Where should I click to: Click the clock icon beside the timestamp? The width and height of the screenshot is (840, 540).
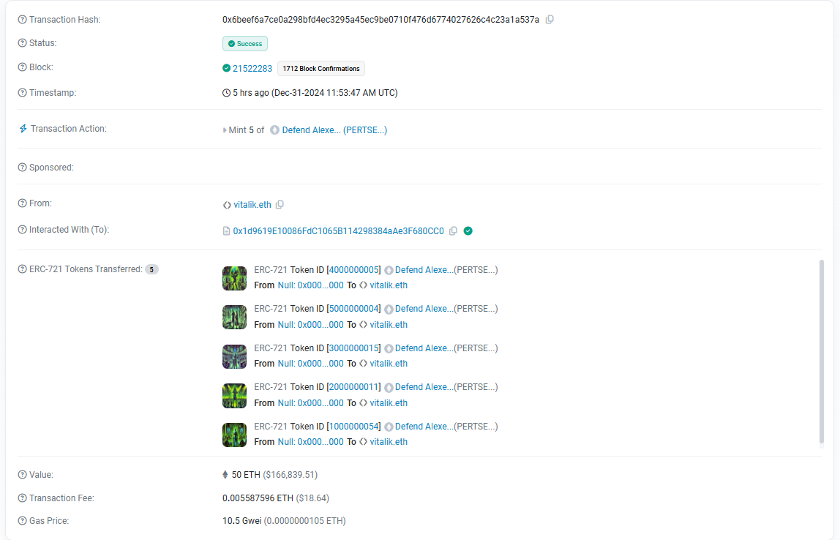226,93
